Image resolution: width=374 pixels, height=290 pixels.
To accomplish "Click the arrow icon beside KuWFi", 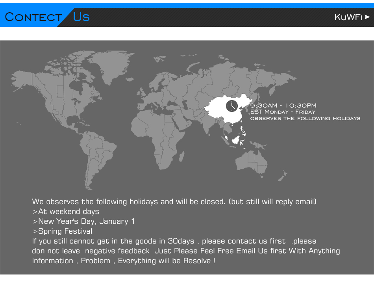I will tap(367, 17).
